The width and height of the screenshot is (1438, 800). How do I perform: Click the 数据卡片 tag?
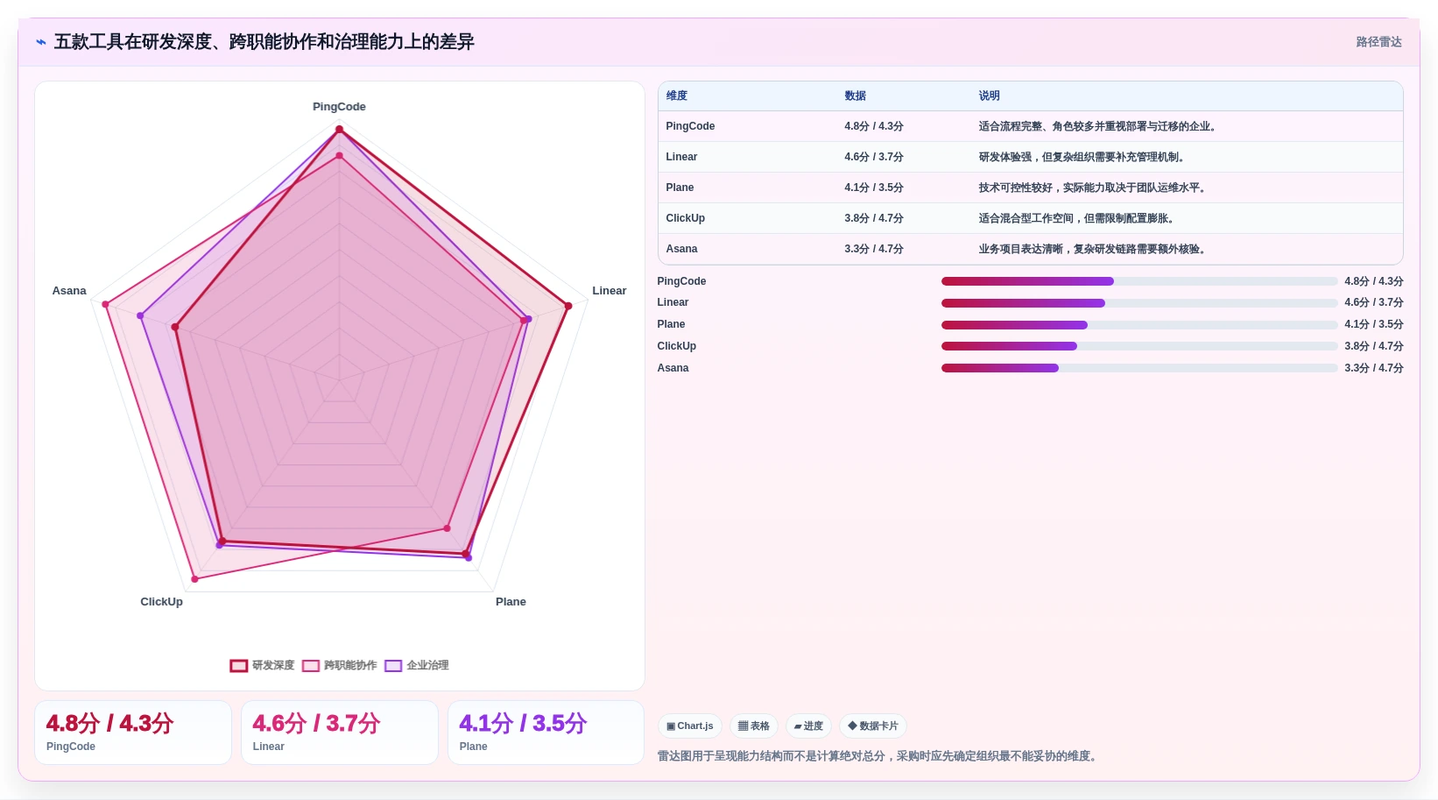coord(873,726)
